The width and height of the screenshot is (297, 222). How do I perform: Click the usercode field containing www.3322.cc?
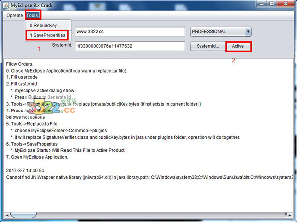point(130,32)
